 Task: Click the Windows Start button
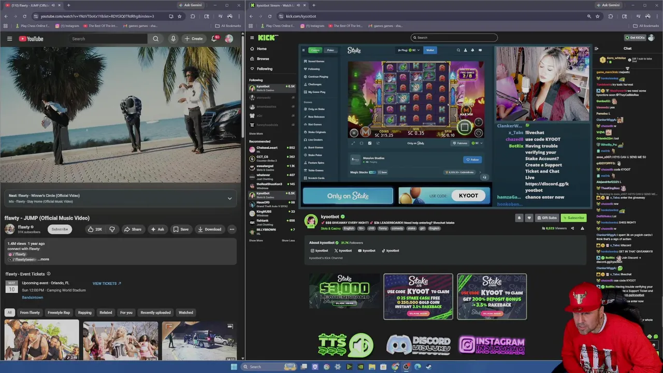234,367
